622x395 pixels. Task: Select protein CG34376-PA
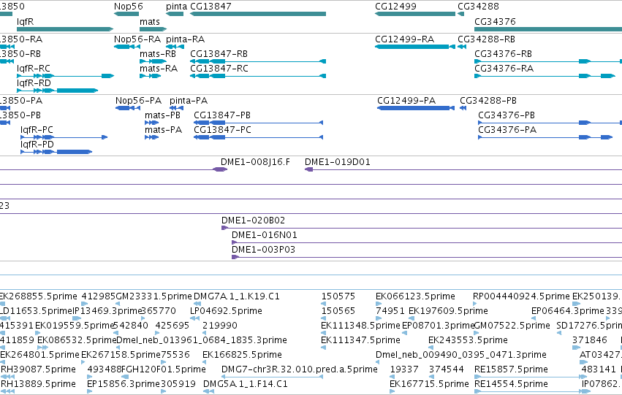pyautogui.click(x=545, y=137)
